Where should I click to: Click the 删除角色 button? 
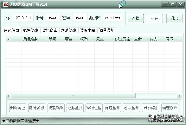click(18, 108)
